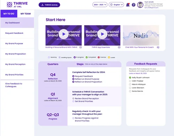Open the Nadia AI coach thumbnail
This screenshot has width=174, height=136.
click(141, 35)
